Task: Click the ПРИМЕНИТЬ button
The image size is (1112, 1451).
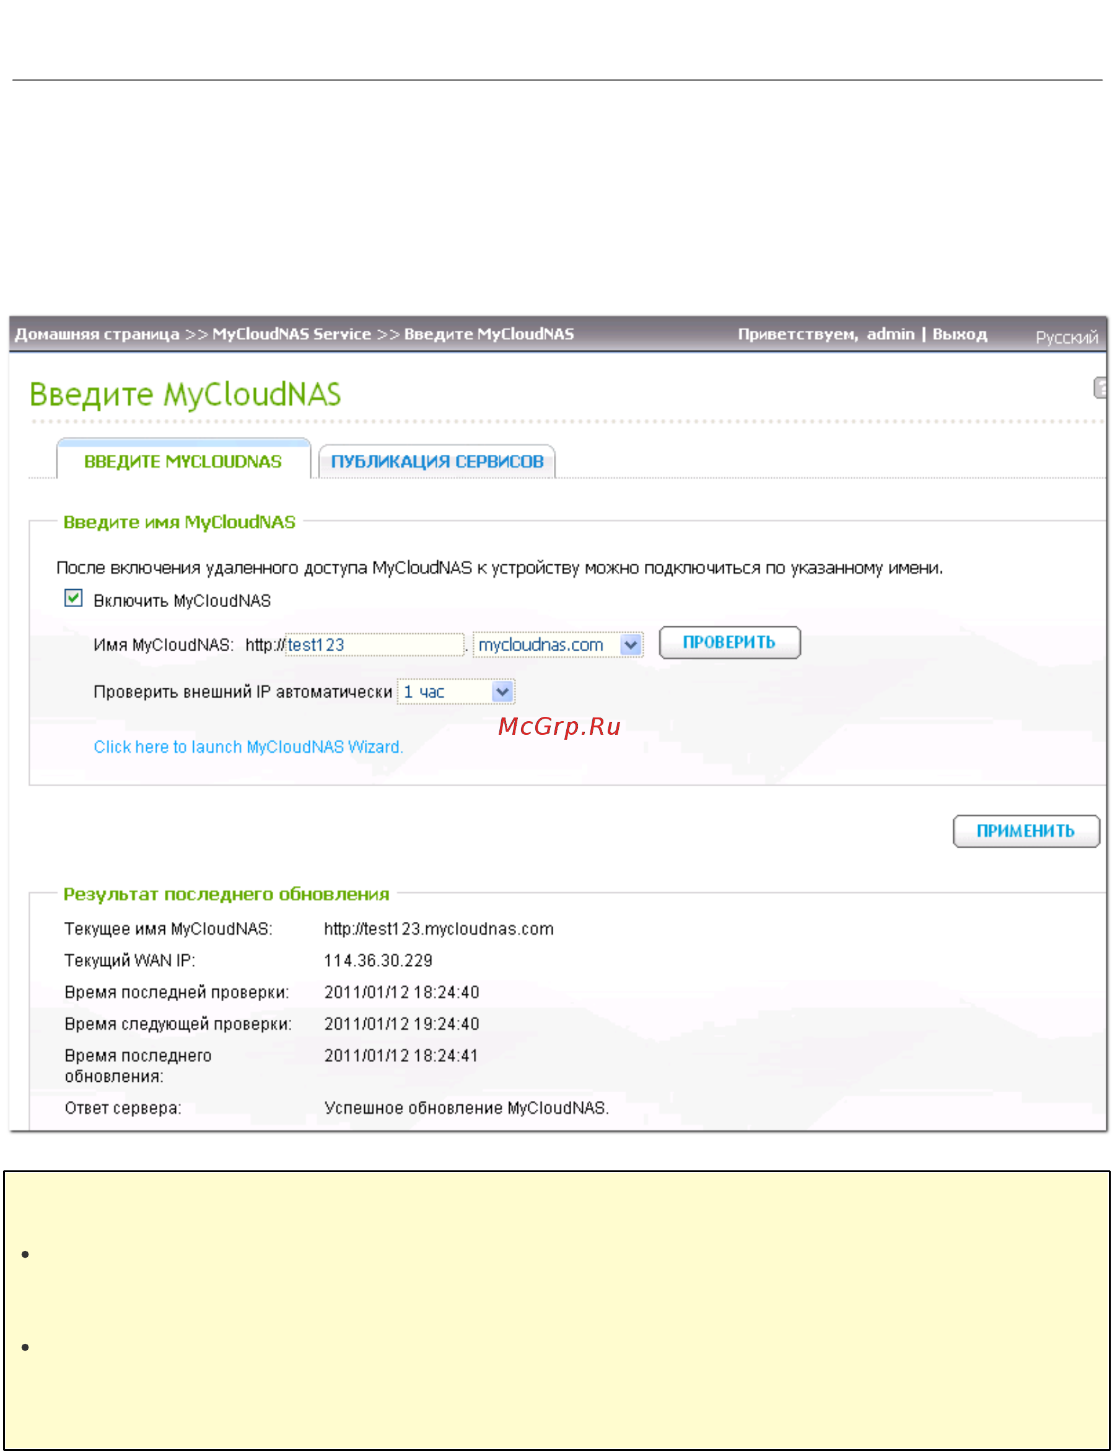Action: point(1026,831)
